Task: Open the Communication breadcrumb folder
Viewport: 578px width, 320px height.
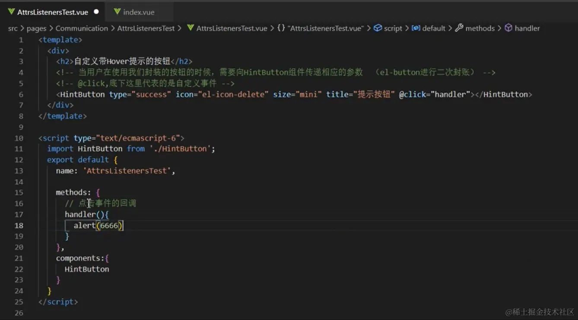Action: [82, 28]
